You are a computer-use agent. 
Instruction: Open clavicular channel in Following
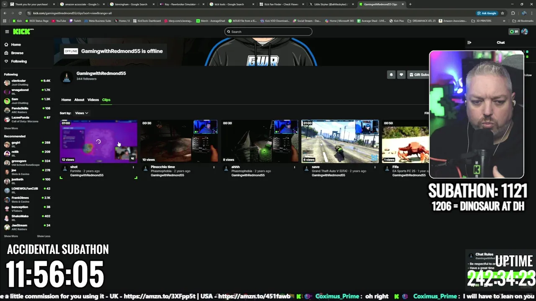point(27,82)
